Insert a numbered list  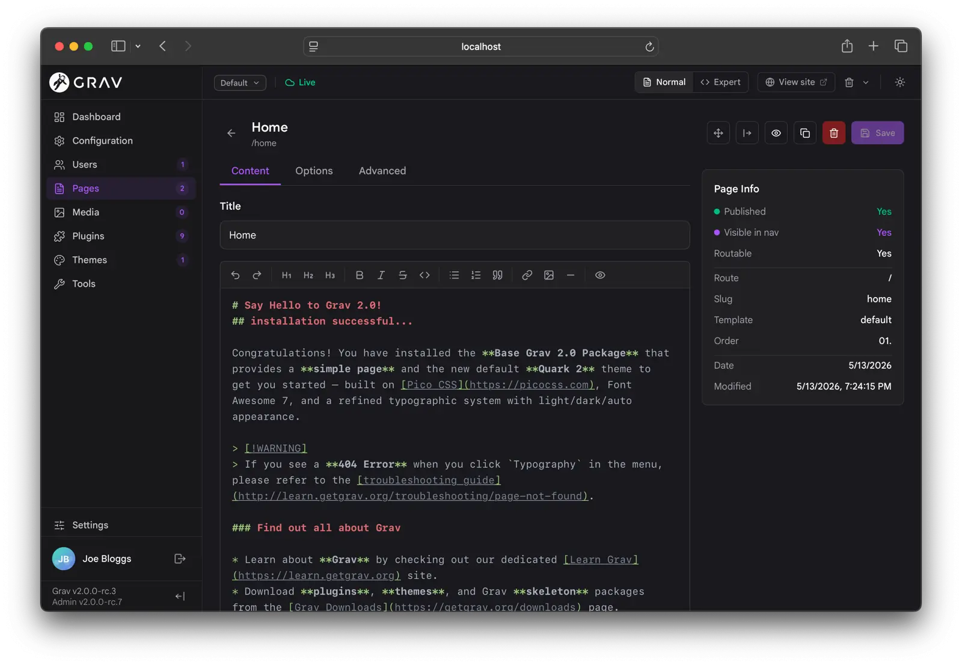point(476,275)
